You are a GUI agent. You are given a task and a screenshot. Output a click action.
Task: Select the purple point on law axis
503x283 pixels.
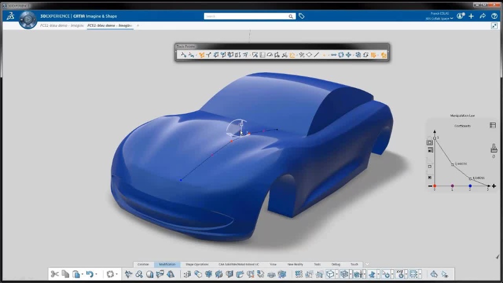[x=452, y=186]
